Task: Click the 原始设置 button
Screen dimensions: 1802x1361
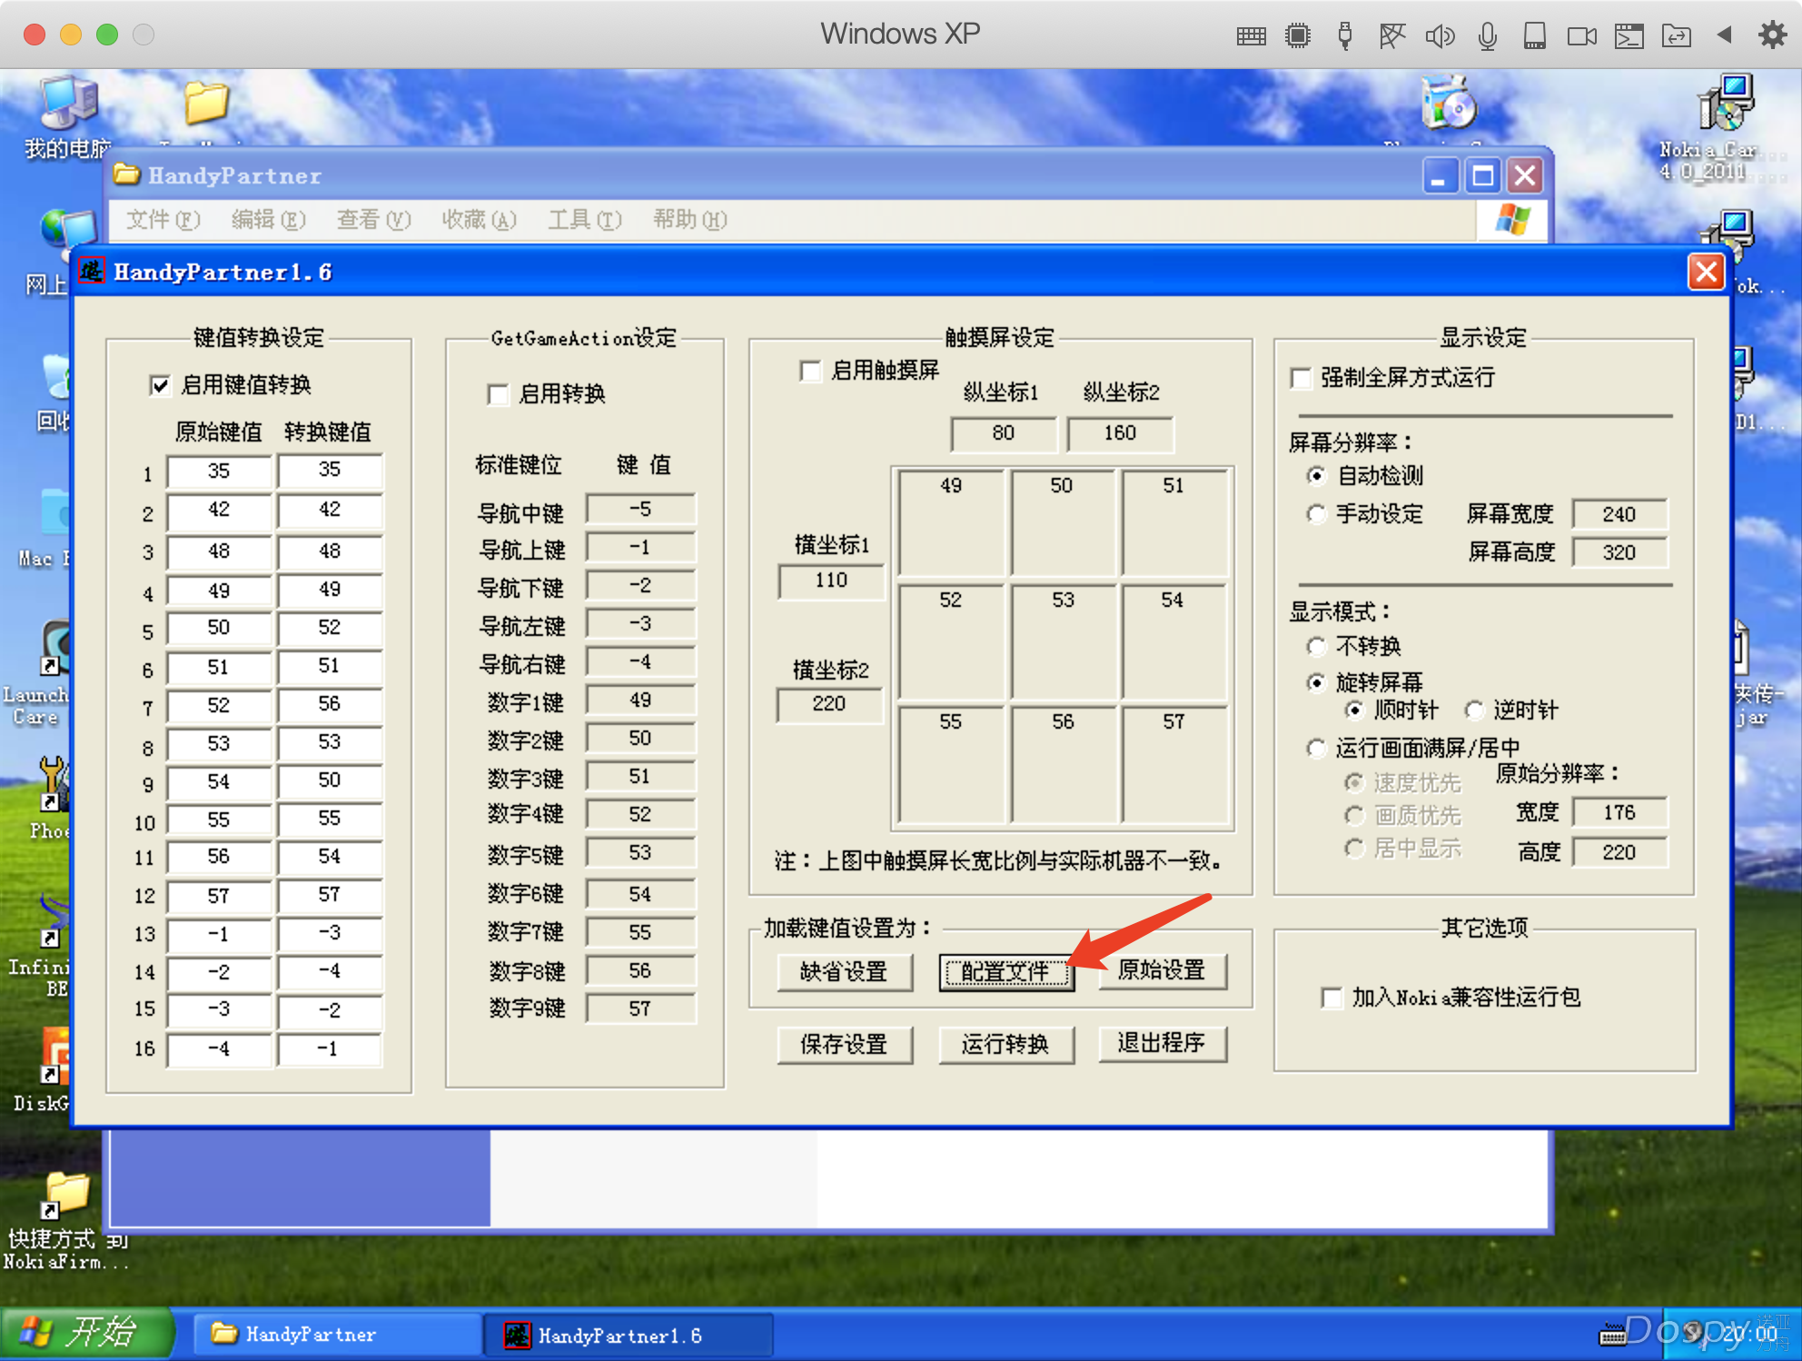Action: pos(1162,970)
